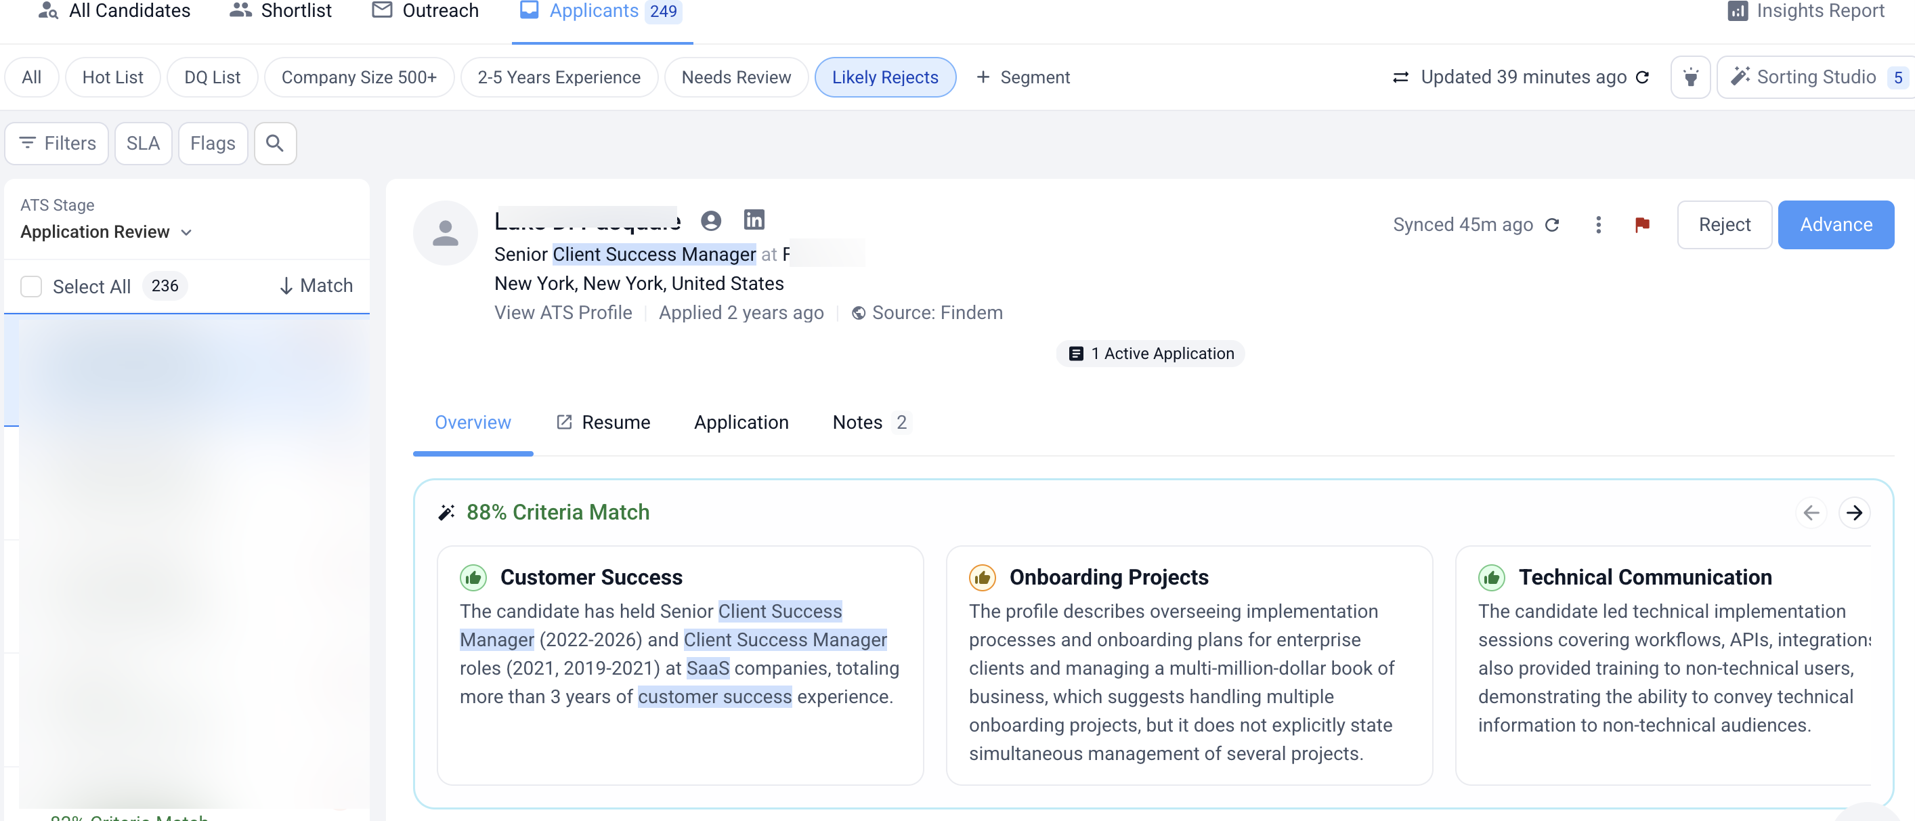Select the Likely Rejects segment
This screenshot has width=1915, height=821.
tap(884, 77)
